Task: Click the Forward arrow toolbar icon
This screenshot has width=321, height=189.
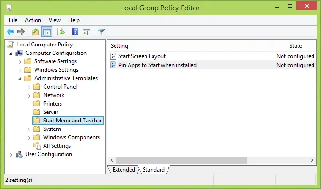Action: point(21,32)
